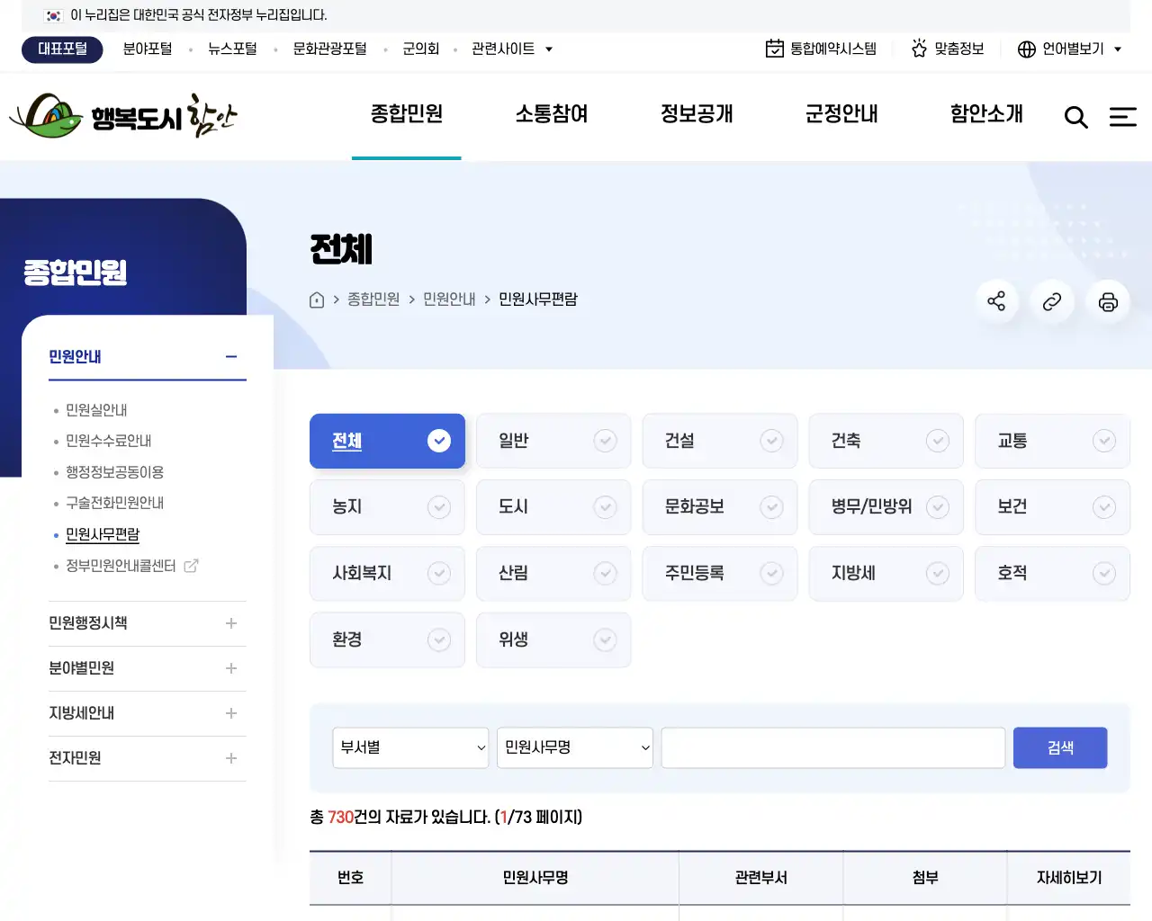Copy page link with the chain icon
This screenshot has height=921, width=1152.
(x=1052, y=301)
